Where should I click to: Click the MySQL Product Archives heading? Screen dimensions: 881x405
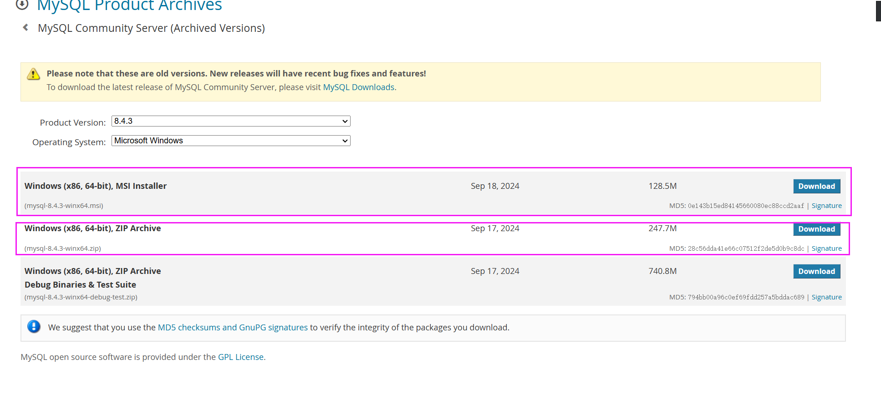tap(129, 5)
